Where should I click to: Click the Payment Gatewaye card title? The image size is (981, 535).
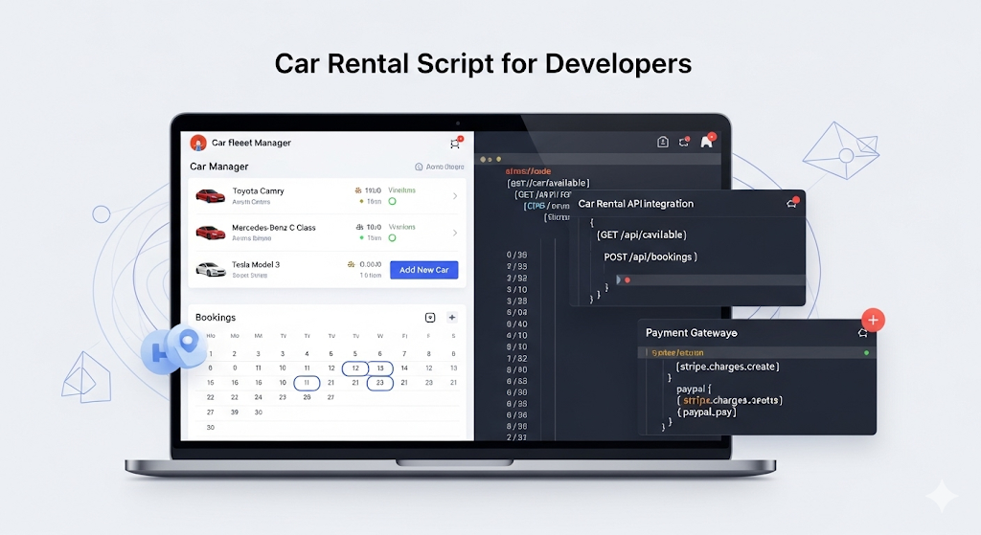[x=692, y=333]
